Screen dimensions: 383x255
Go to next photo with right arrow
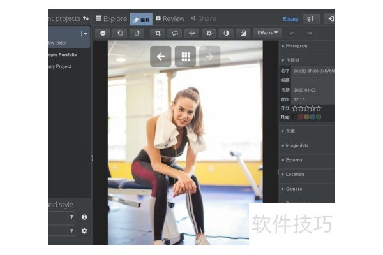tap(210, 56)
